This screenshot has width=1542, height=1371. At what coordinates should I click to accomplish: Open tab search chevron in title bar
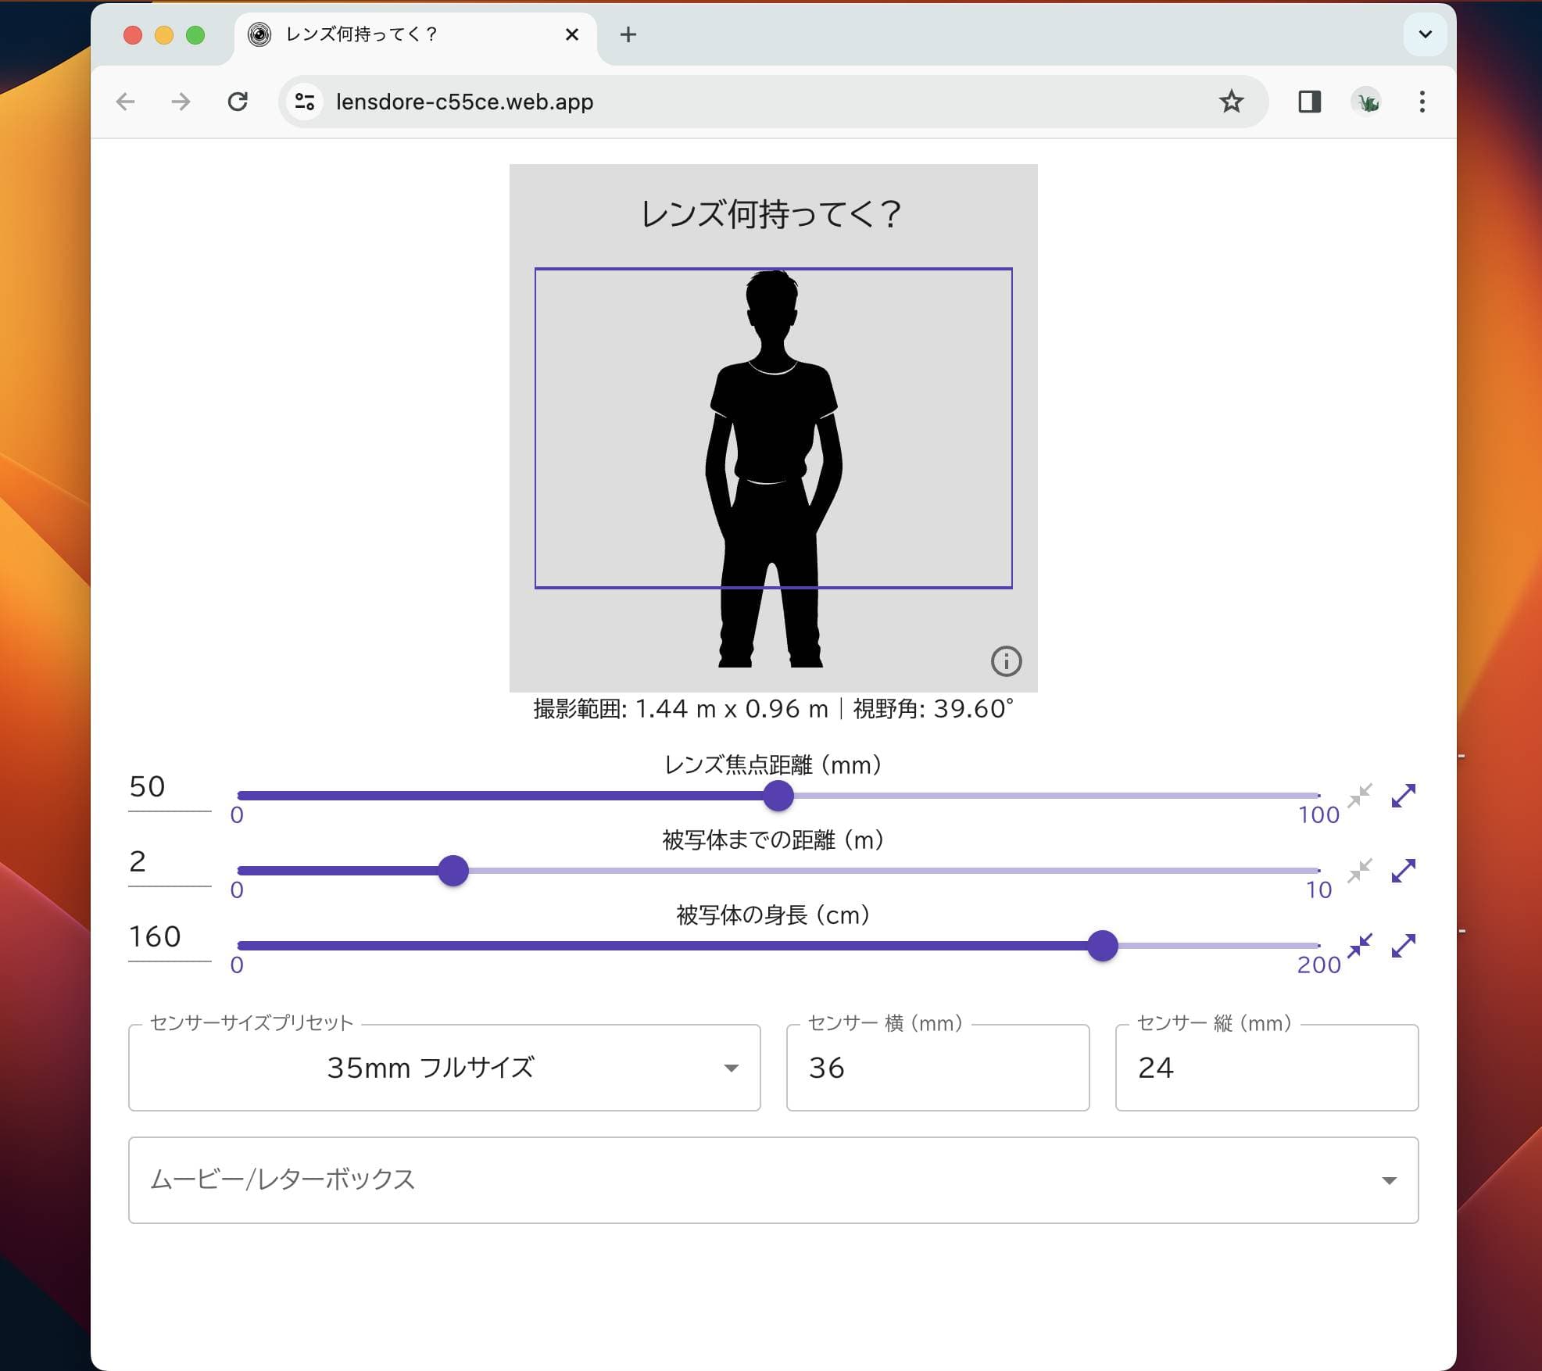click(x=1425, y=34)
